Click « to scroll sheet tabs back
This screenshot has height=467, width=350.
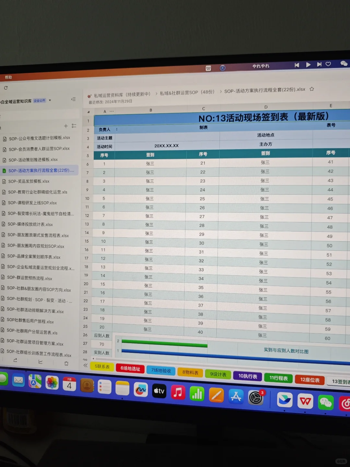pyautogui.click(x=85, y=365)
